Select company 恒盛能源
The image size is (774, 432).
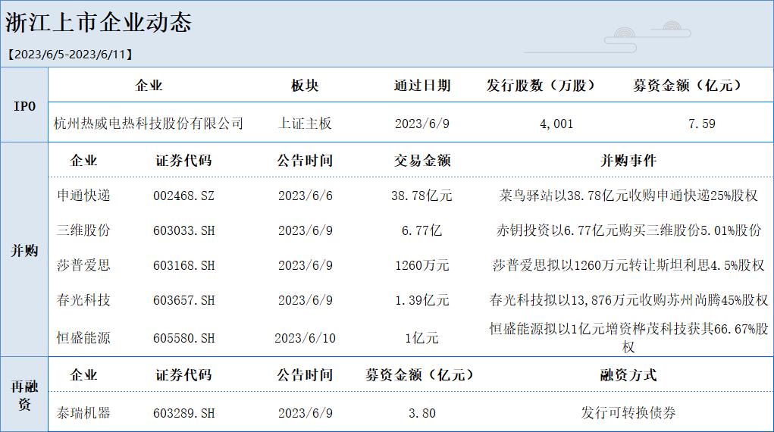click(x=83, y=338)
